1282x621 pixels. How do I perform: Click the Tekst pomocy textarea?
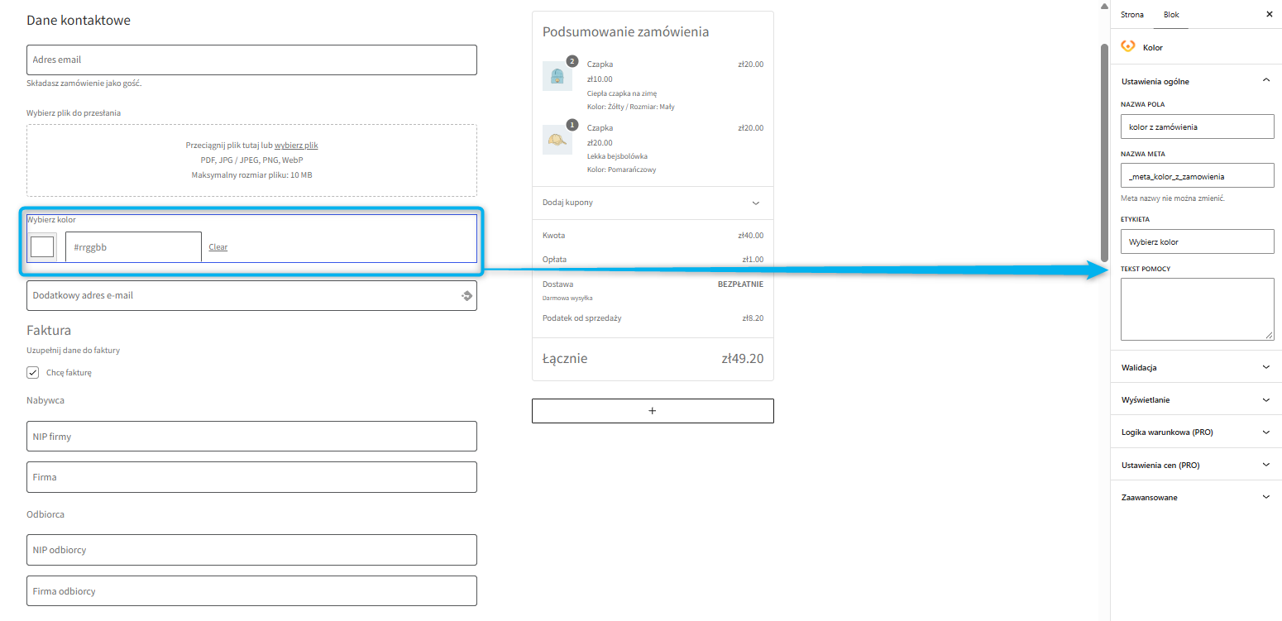pos(1198,309)
